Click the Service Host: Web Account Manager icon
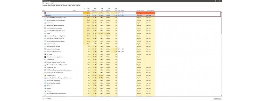Screen dimensions: 264x101 point(45,20)
